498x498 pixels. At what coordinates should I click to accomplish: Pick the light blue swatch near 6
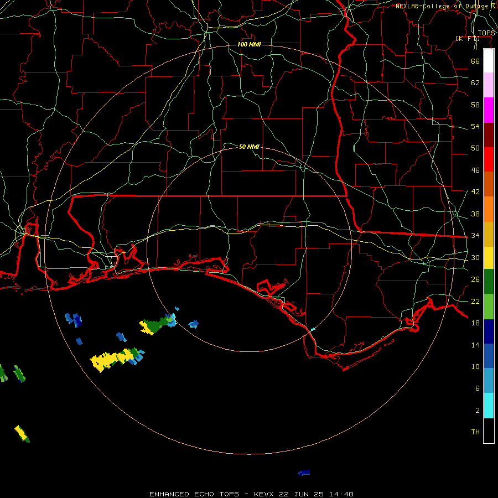coord(489,380)
